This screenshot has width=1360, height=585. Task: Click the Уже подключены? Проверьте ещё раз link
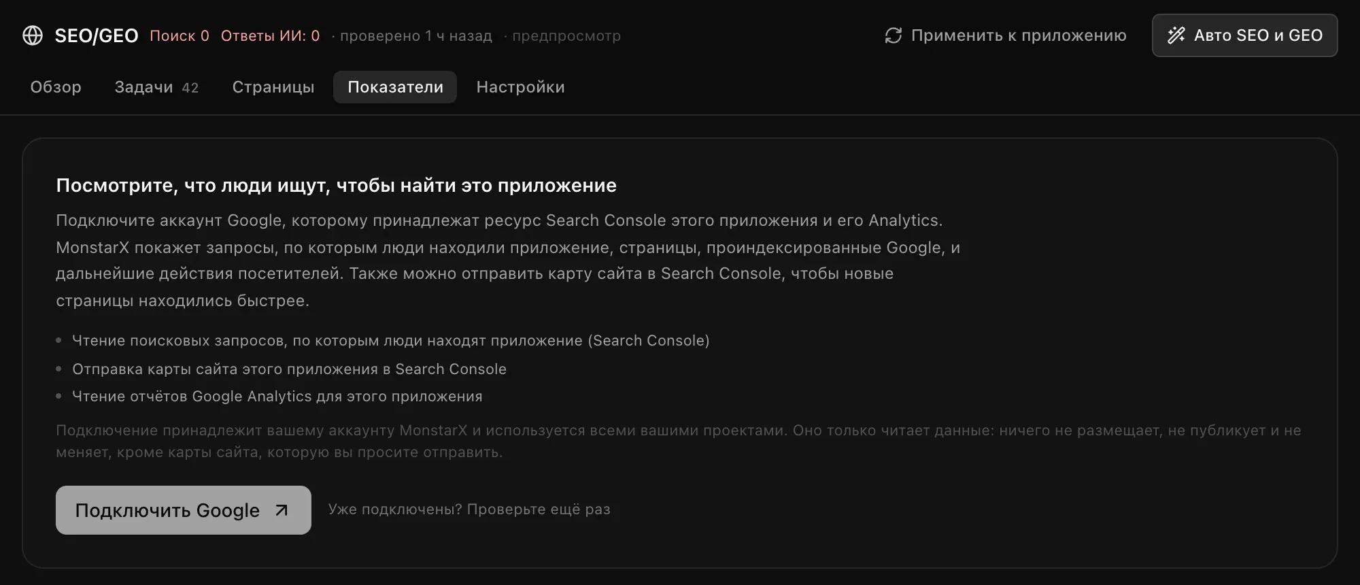pos(469,509)
